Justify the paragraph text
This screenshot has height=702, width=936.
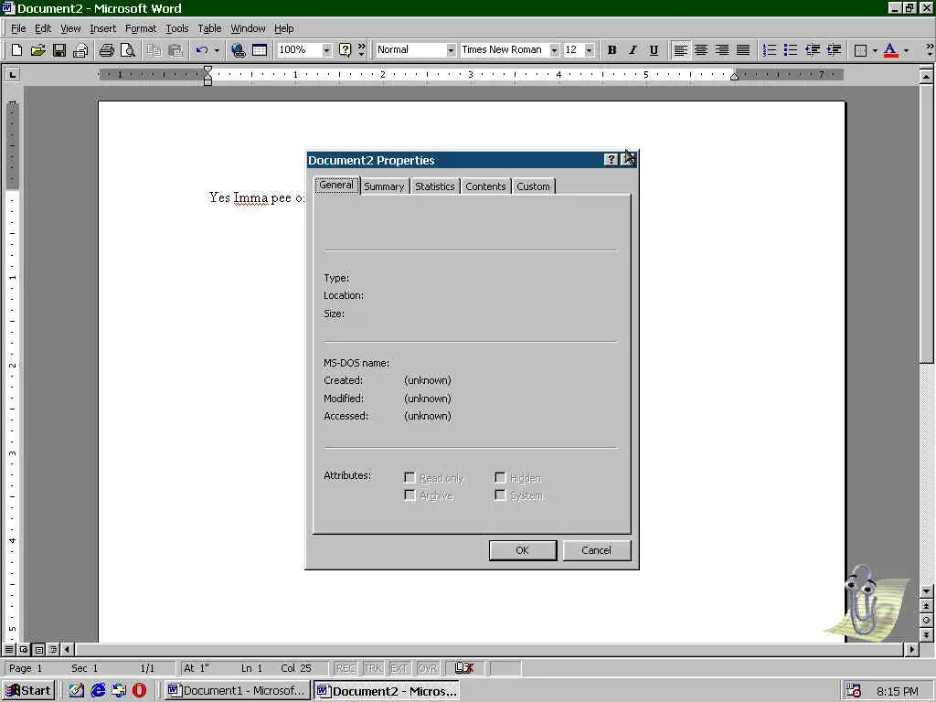coord(743,50)
